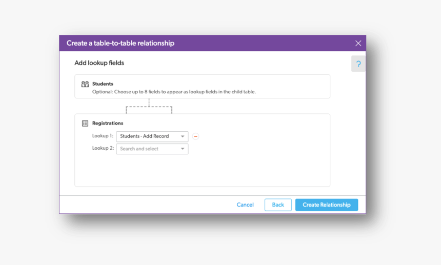The width and height of the screenshot is (441, 265).
Task: Click the dashed connector between the tables
Action: point(149,107)
